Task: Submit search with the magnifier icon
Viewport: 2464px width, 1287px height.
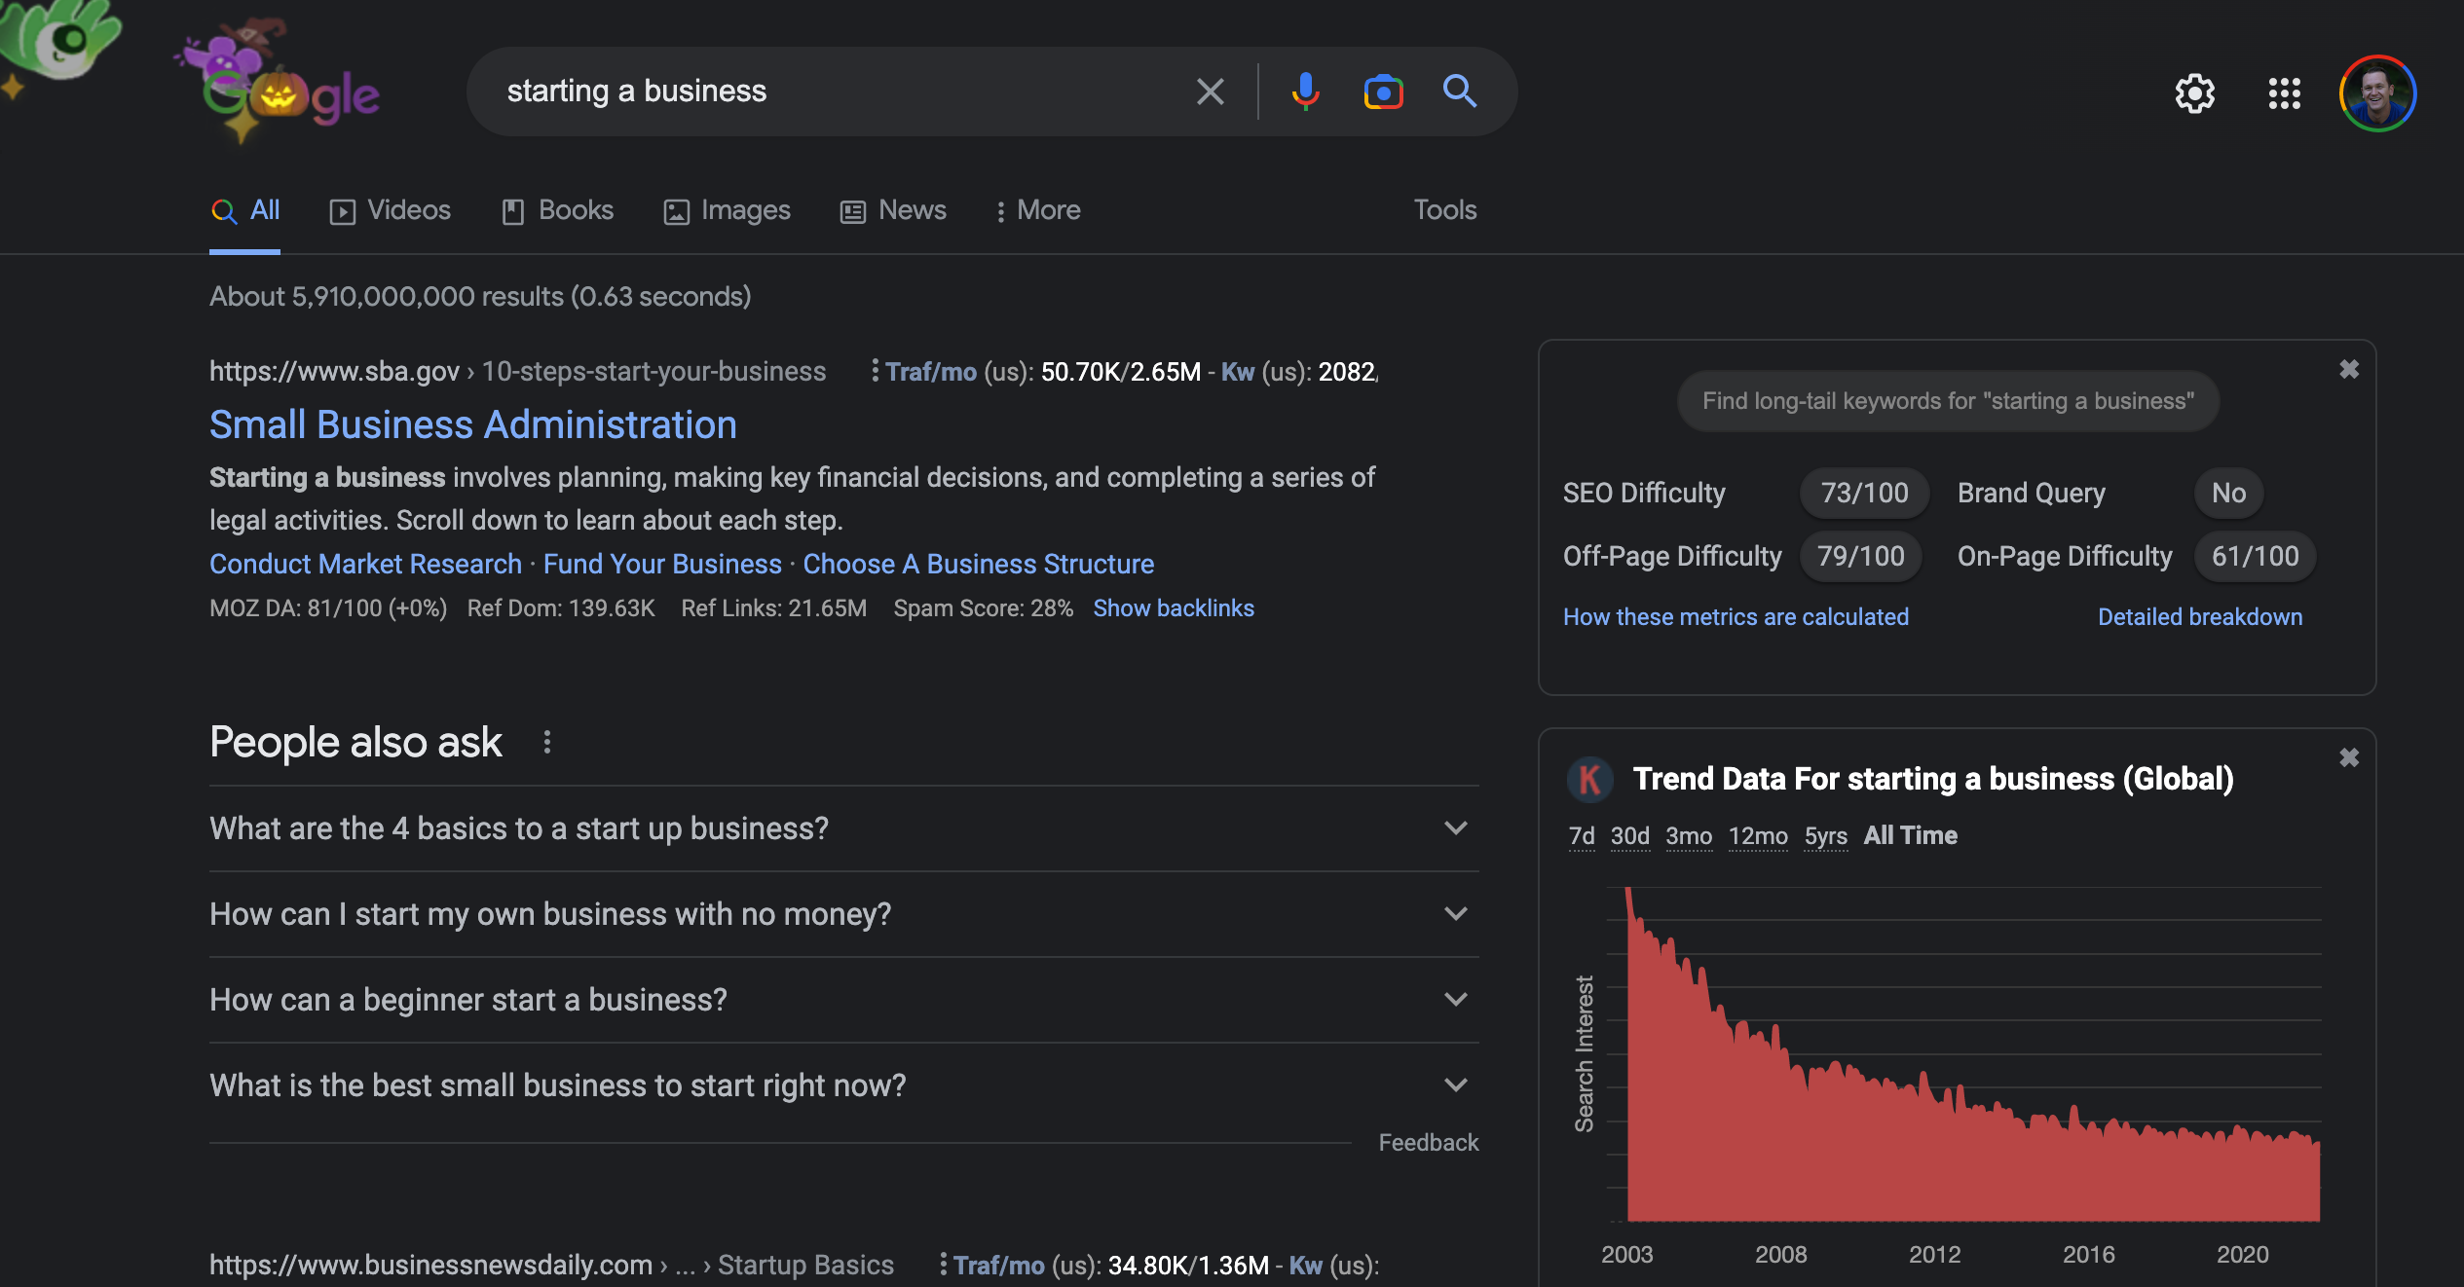Action: click(1459, 92)
